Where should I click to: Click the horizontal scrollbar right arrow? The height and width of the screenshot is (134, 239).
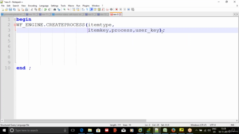click(237, 121)
